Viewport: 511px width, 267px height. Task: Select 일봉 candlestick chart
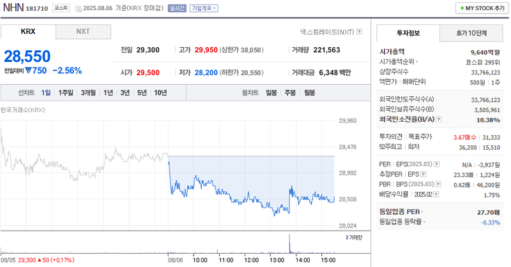pyautogui.click(x=271, y=93)
